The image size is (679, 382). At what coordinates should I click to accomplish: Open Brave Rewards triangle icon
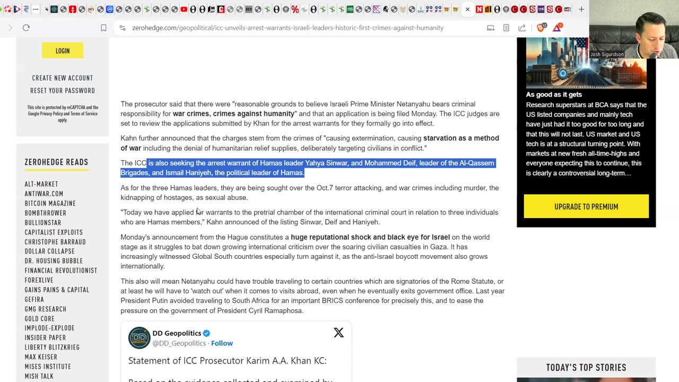[557, 28]
